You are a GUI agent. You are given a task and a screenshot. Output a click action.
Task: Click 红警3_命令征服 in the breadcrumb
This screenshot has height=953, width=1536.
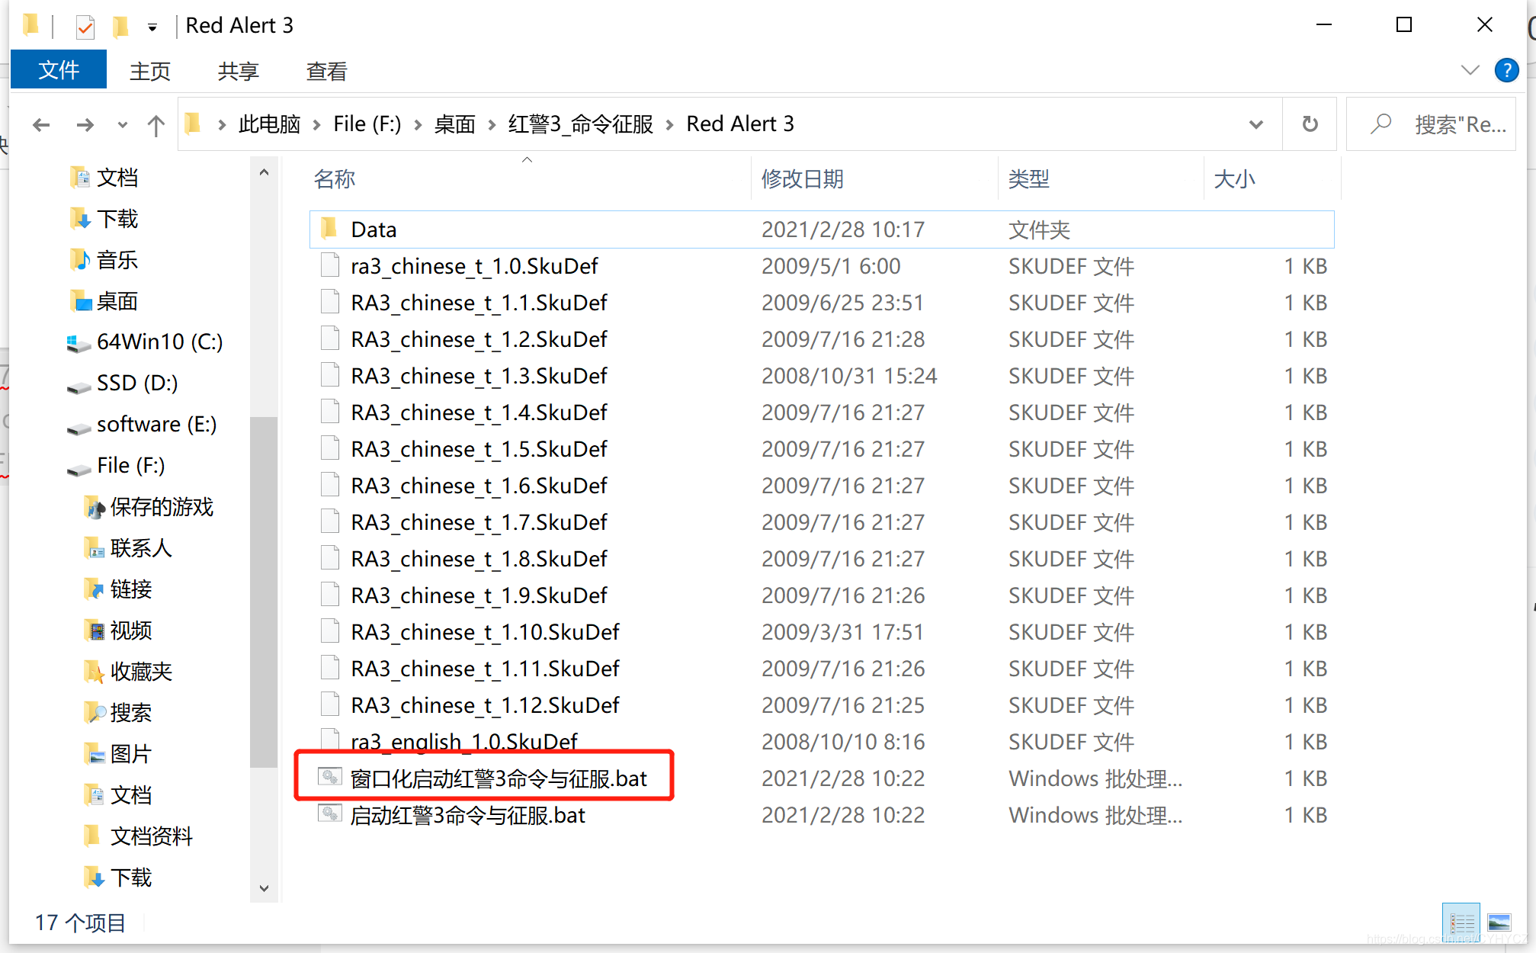pos(581,124)
